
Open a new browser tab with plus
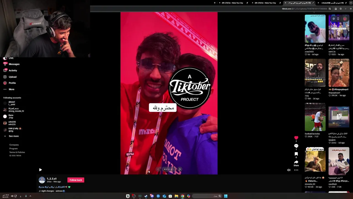[x=215, y=3]
